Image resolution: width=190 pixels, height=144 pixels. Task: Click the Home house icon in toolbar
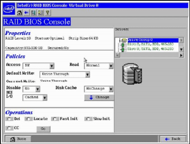(19, 13)
